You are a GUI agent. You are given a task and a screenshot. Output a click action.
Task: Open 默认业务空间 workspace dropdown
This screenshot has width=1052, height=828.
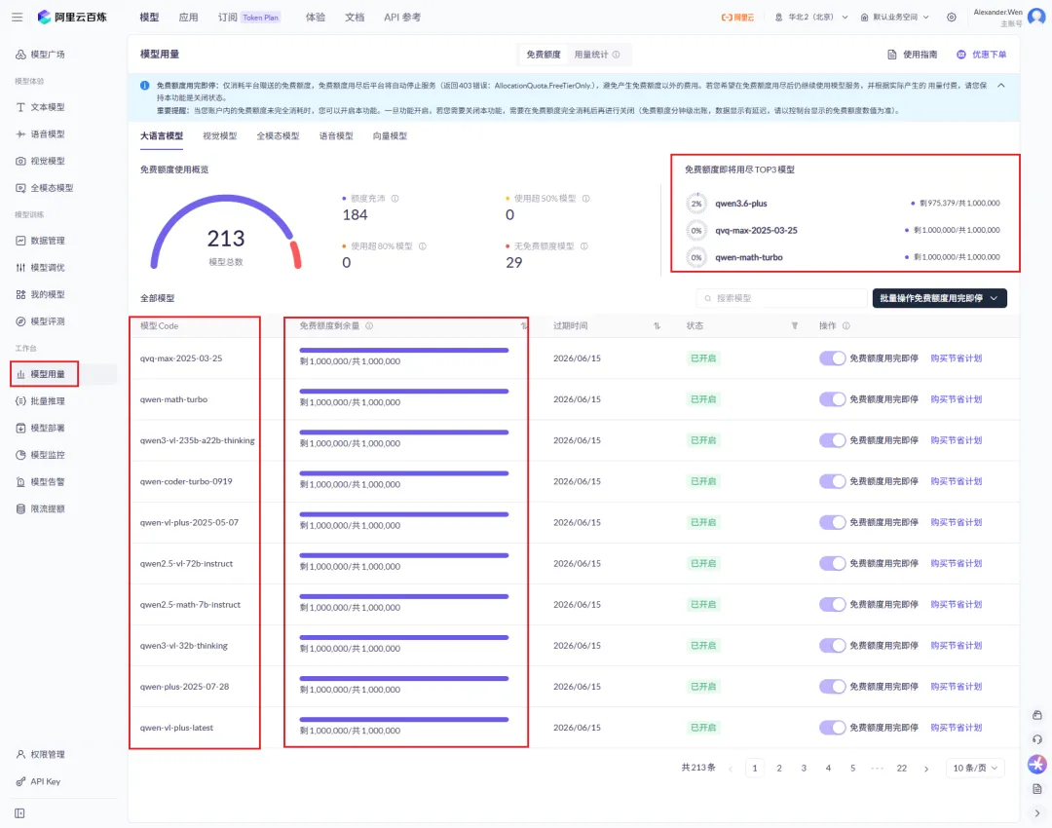point(895,18)
